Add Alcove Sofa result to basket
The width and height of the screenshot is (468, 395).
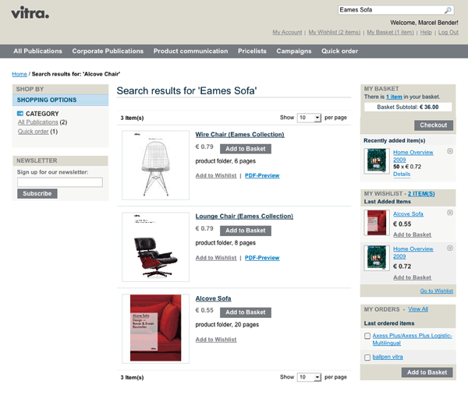pos(246,312)
